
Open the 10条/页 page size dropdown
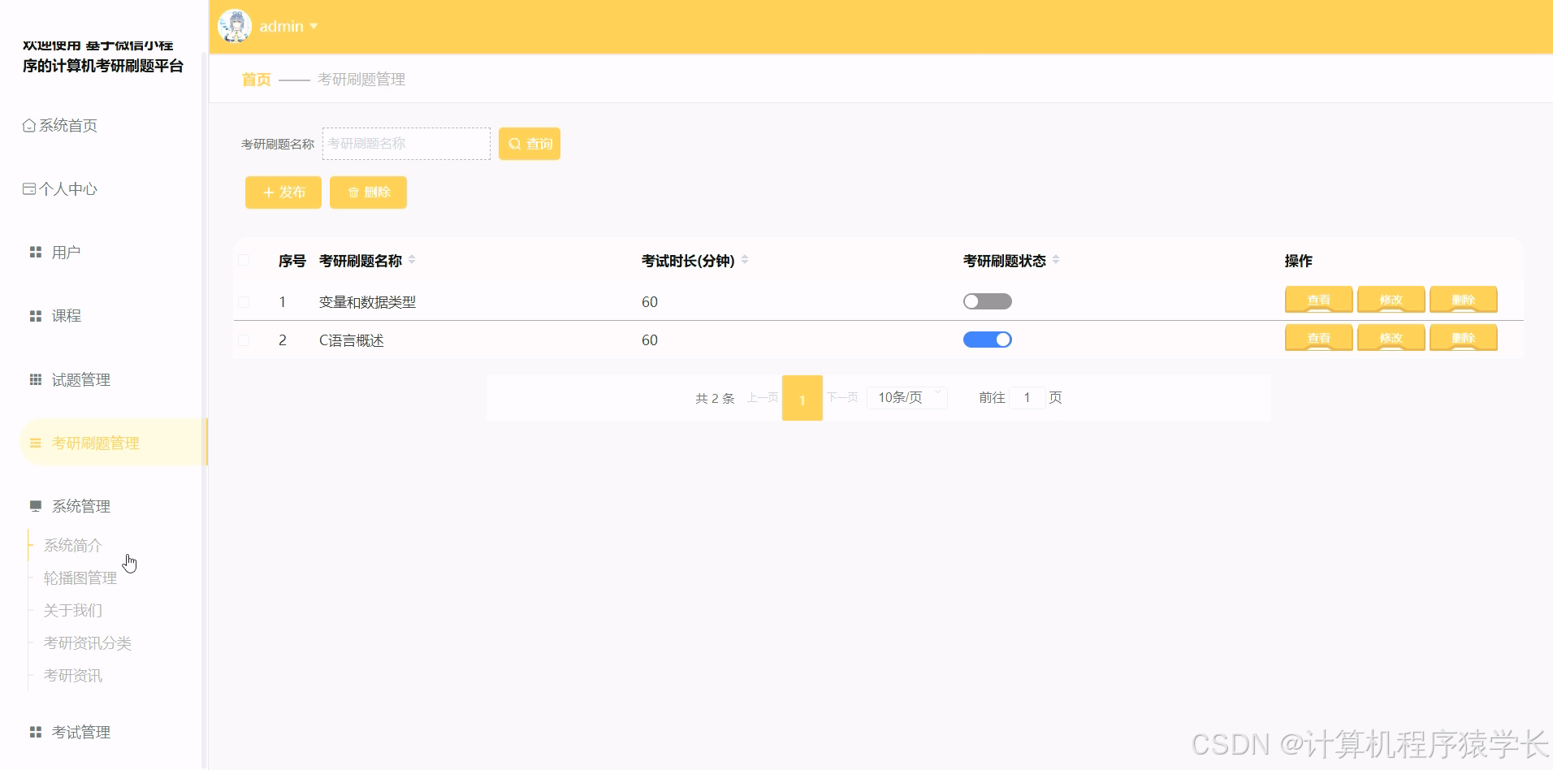click(x=906, y=397)
